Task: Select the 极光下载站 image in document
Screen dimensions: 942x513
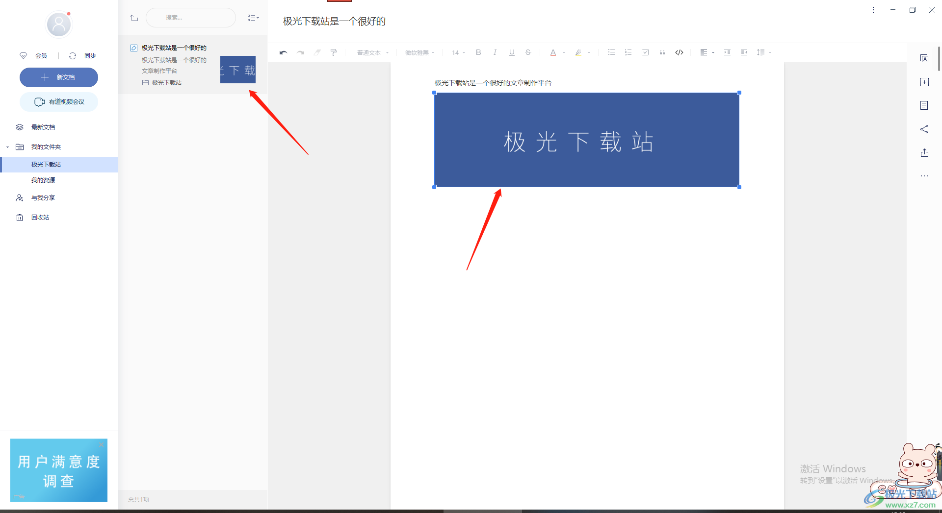Action: tap(587, 140)
